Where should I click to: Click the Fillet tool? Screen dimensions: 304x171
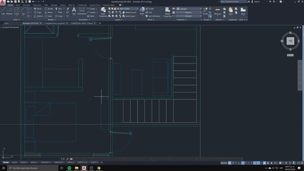point(59,12)
